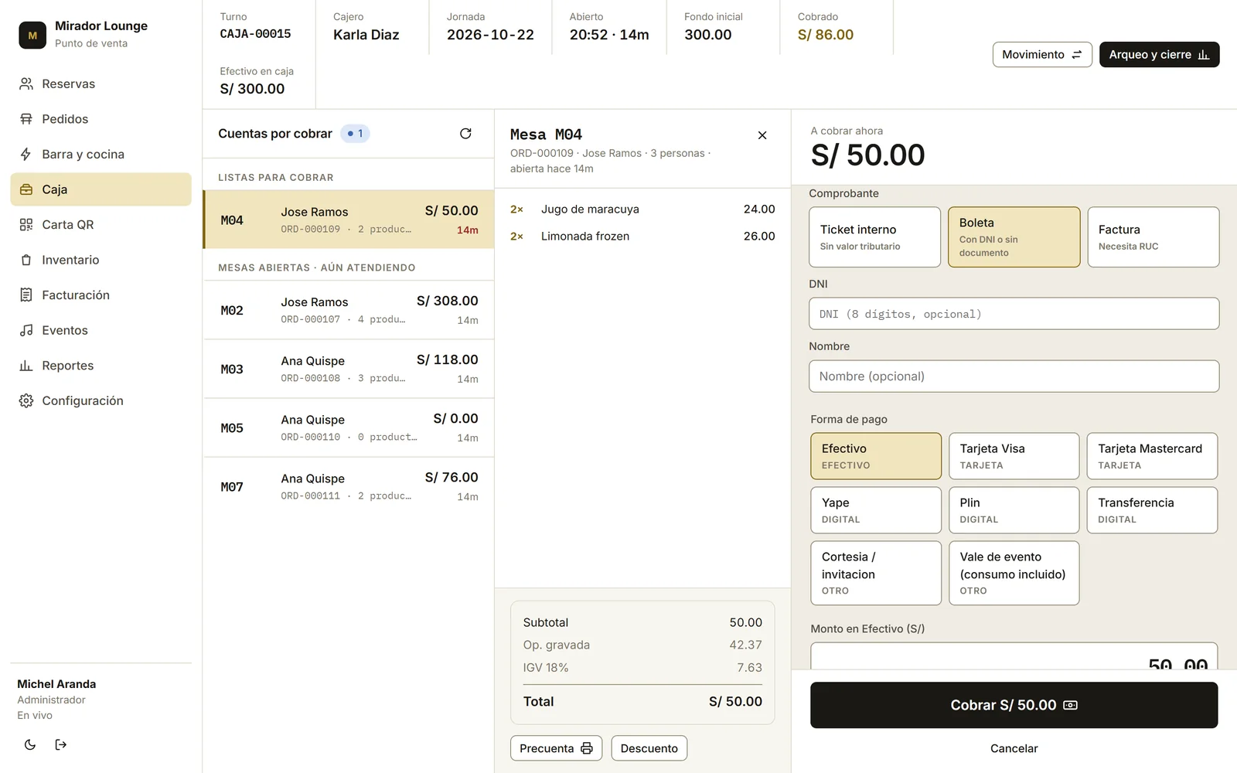Close the Mesa M04 panel
Image resolution: width=1237 pixels, height=773 pixels.
pos(762,135)
